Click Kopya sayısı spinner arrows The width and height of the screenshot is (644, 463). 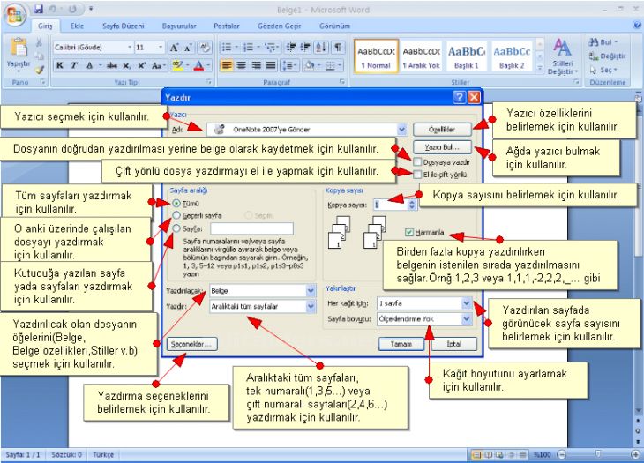point(412,205)
